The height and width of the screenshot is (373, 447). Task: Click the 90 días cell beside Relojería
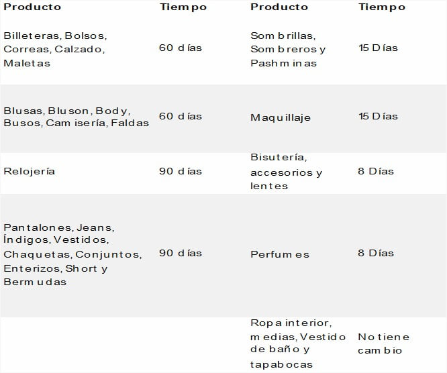click(181, 171)
